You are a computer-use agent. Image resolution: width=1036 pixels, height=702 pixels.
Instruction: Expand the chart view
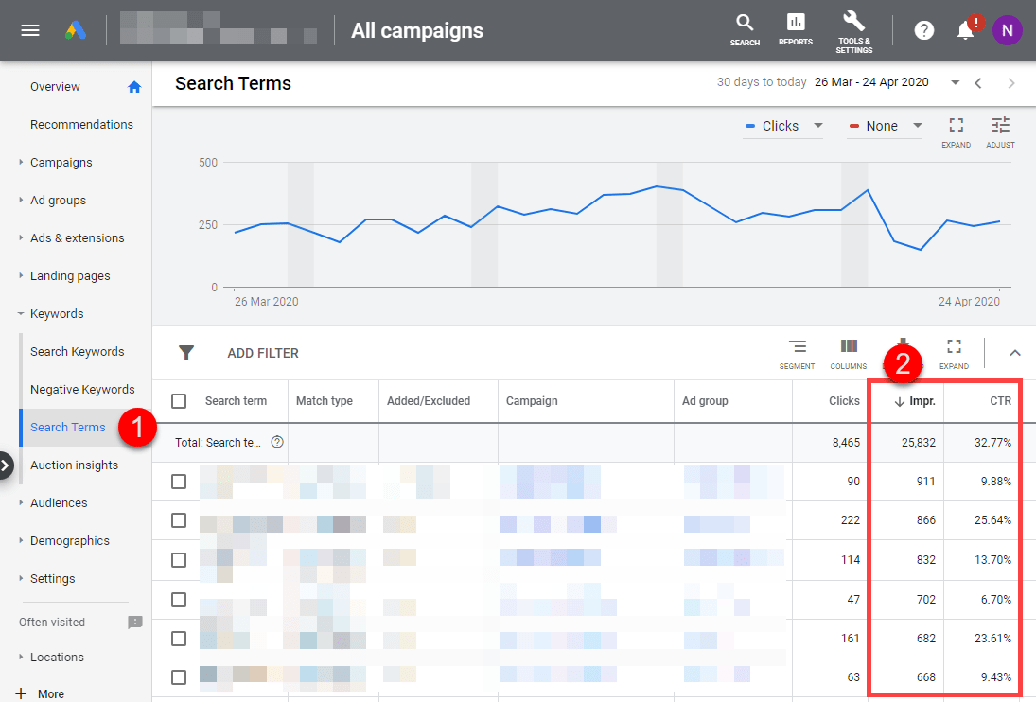click(957, 132)
